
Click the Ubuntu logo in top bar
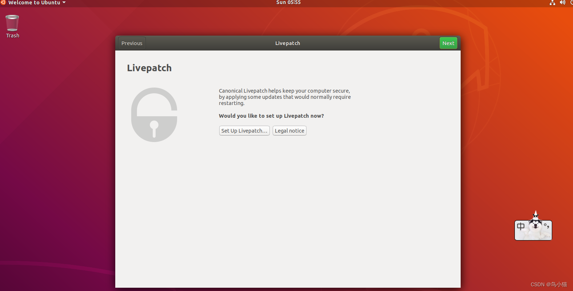click(x=3, y=3)
